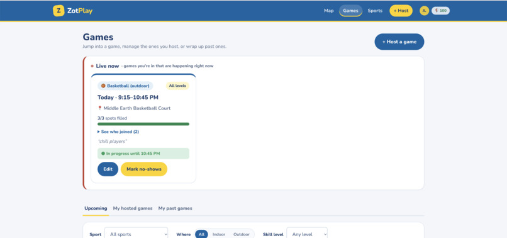This screenshot has width=507, height=238.
Task: Click the 3/3 spots filled text
Action: [x=112, y=118]
